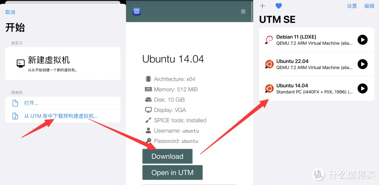Start the Ubuntu 22.04 VM play button
This screenshot has width=379, height=185.
362,64
